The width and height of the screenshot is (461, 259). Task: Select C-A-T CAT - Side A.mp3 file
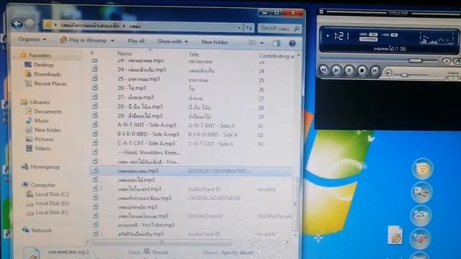coord(146,143)
